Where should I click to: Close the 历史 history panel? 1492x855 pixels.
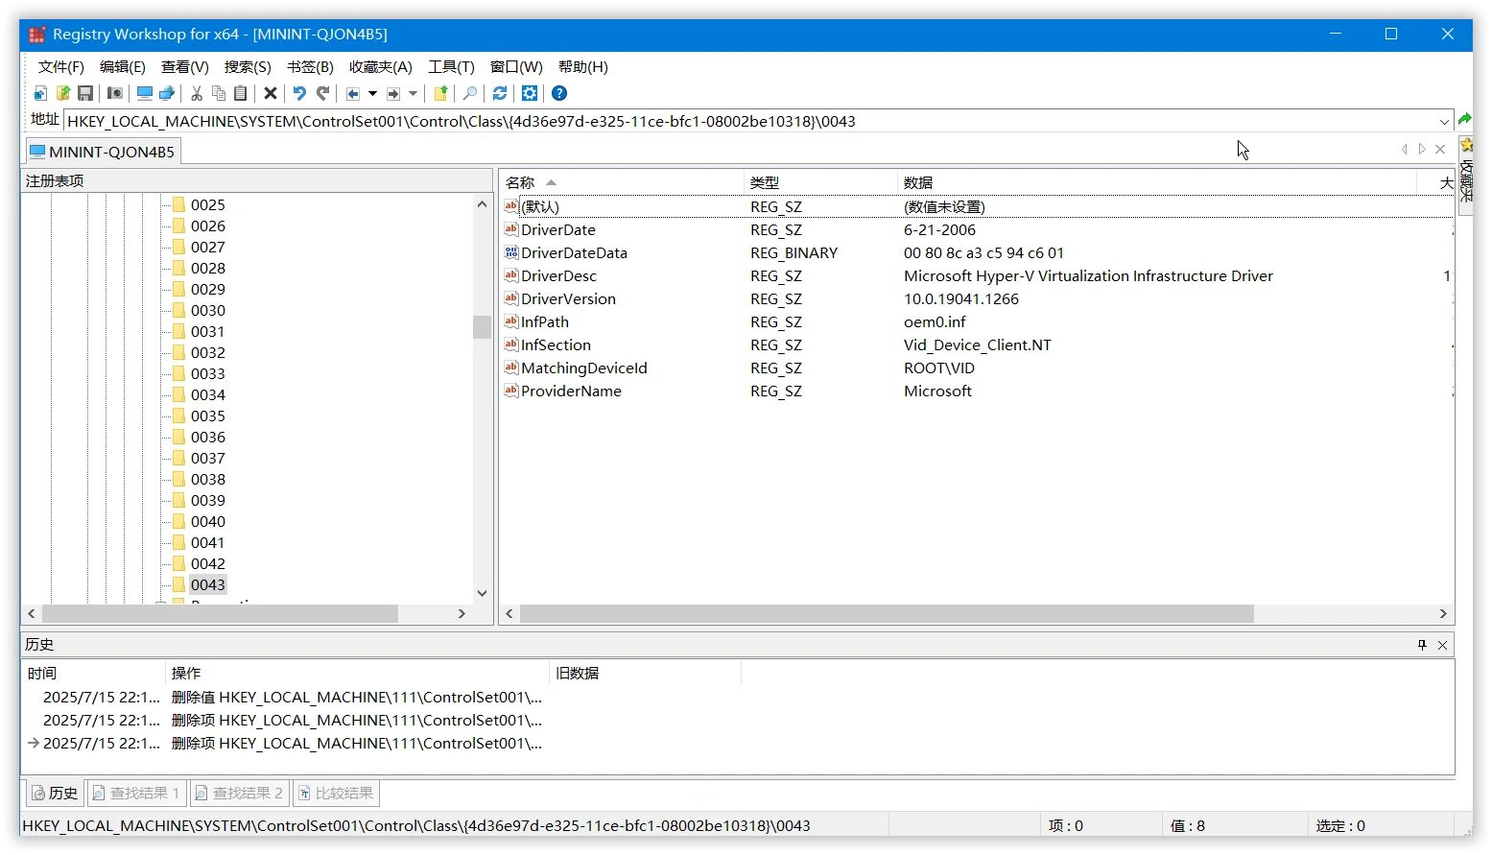pos(1442,645)
